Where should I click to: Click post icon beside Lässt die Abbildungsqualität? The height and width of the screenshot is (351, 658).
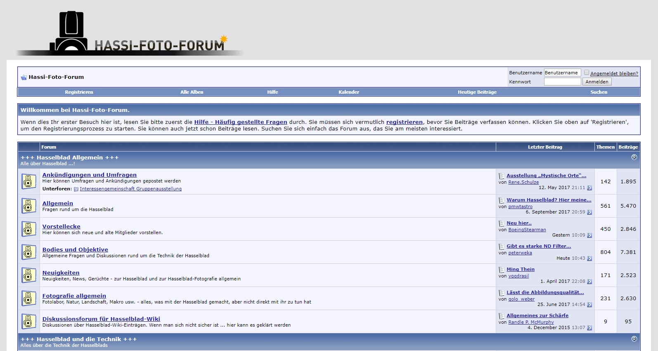pyautogui.click(x=502, y=293)
